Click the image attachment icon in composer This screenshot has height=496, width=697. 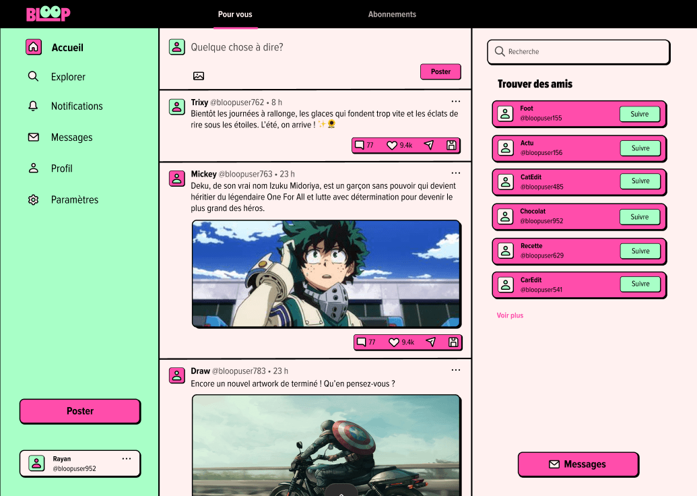pyautogui.click(x=199, y=76)
